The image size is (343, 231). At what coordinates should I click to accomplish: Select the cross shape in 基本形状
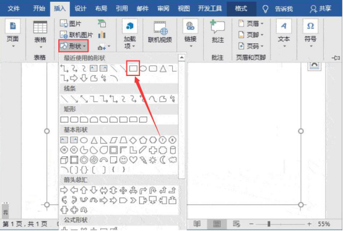[153, 150]
